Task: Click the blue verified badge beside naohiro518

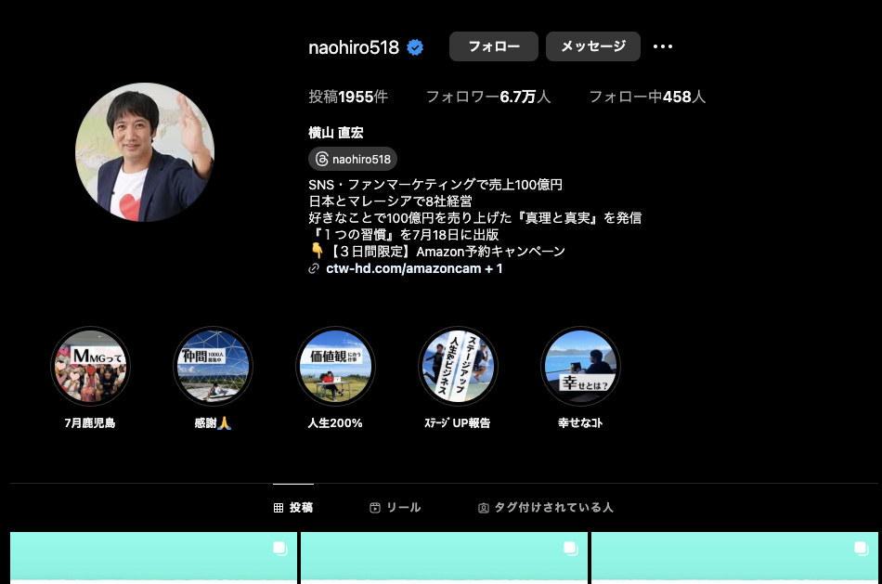Action: 415,47
